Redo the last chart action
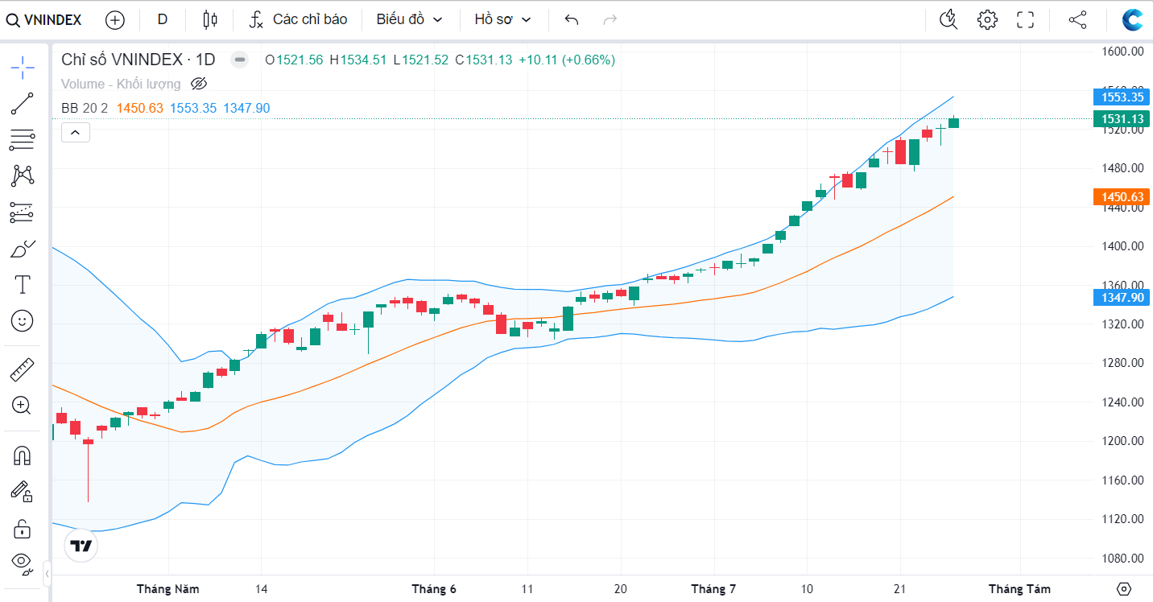Screen dimensions: 1153x602 [610, 19]
